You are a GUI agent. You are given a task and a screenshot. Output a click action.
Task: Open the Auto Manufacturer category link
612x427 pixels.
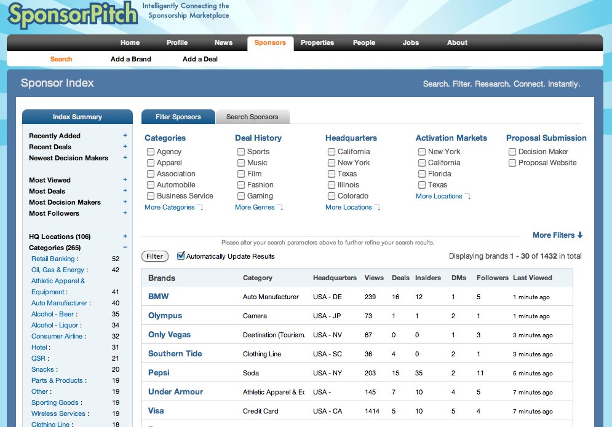(59, 303)
